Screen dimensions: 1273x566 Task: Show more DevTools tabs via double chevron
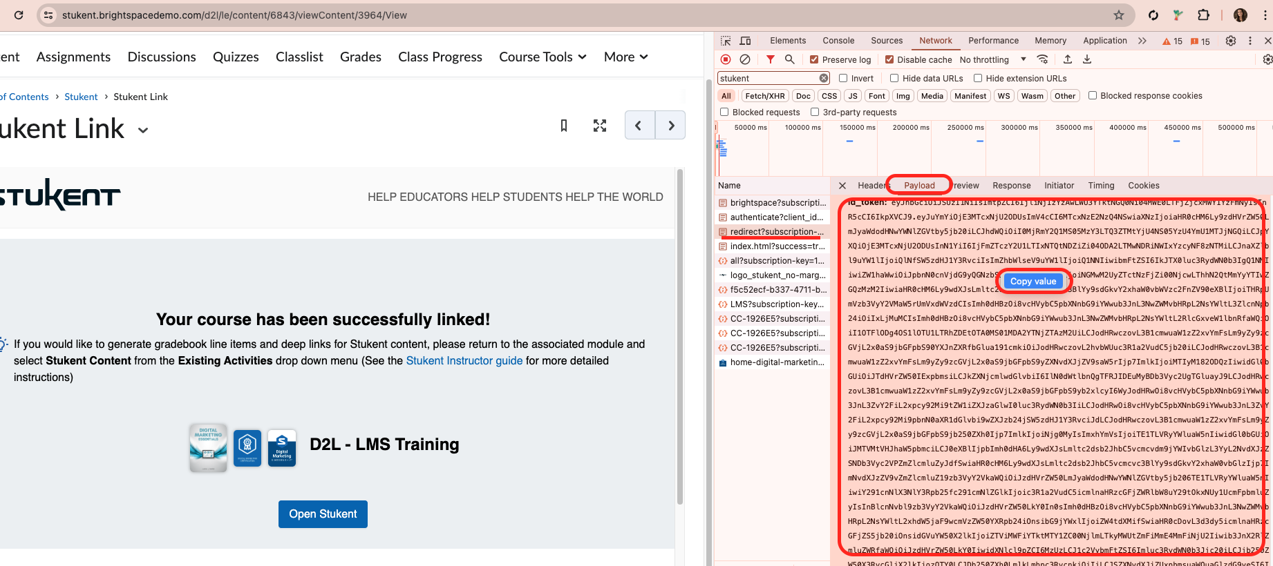[x=1142, y=41]
